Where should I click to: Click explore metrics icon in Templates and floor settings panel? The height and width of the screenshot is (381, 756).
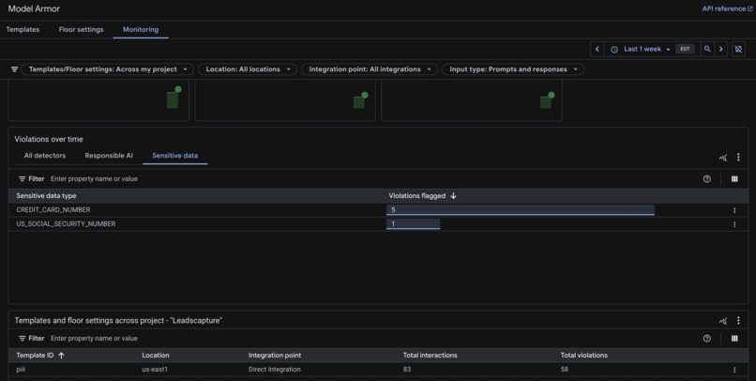point(723,321)
